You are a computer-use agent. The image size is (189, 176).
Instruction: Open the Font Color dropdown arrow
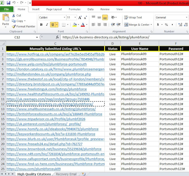click(87, 25)
